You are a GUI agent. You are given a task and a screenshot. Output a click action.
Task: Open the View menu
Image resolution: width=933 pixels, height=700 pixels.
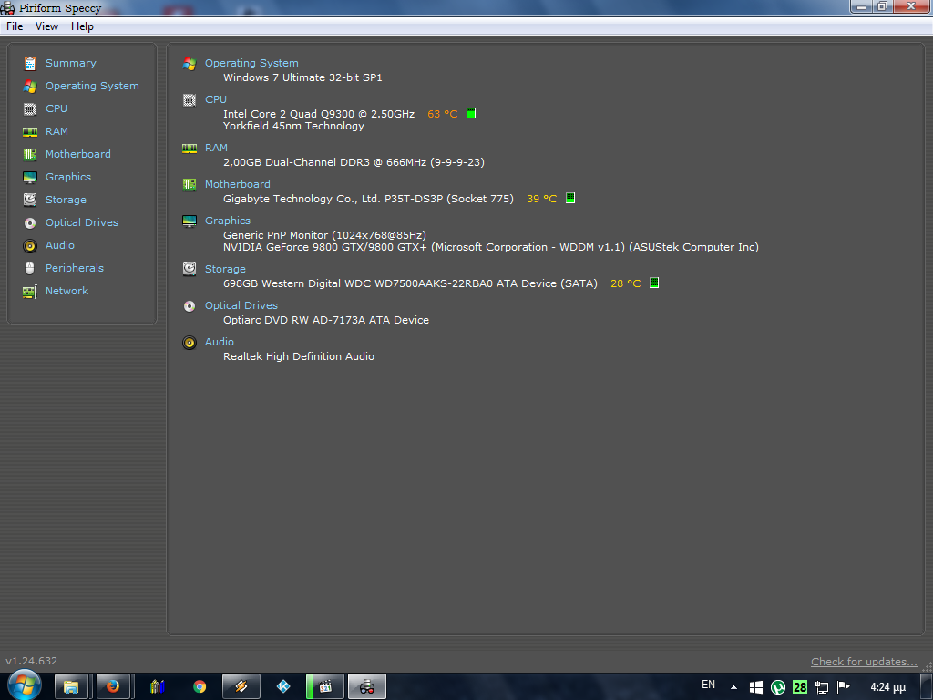point(46,26)
